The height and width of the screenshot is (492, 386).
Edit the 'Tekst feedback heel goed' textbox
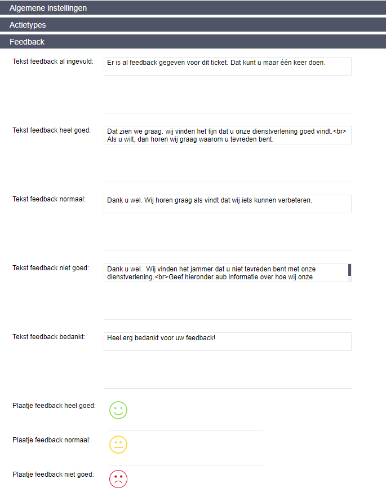pyautogui.click(x=228, y=135)
